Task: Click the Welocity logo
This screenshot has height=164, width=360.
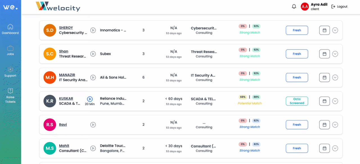Action: point(58,6)
